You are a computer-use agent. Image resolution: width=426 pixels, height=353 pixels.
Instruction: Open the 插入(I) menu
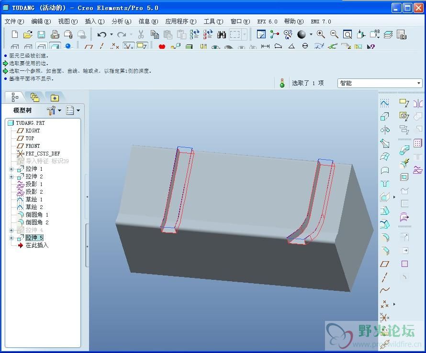[95, 22]
